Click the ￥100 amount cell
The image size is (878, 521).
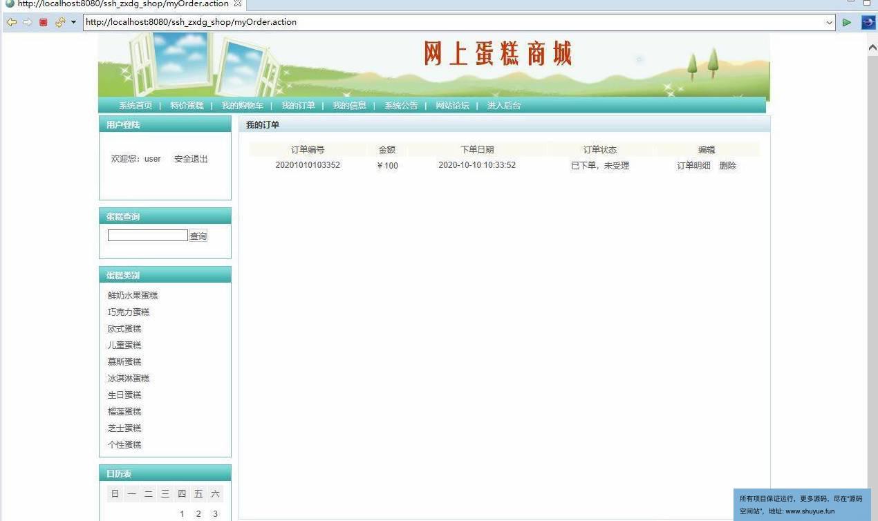coord(387,166)
